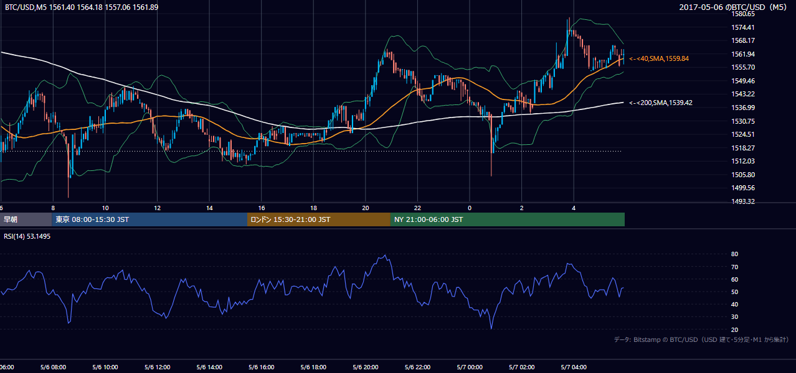Click the RSI 30 level label
This screenshot has width=796, height=373.
tap(734, 317)
